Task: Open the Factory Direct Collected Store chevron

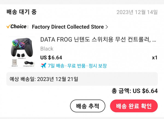Action: [107, 27]
